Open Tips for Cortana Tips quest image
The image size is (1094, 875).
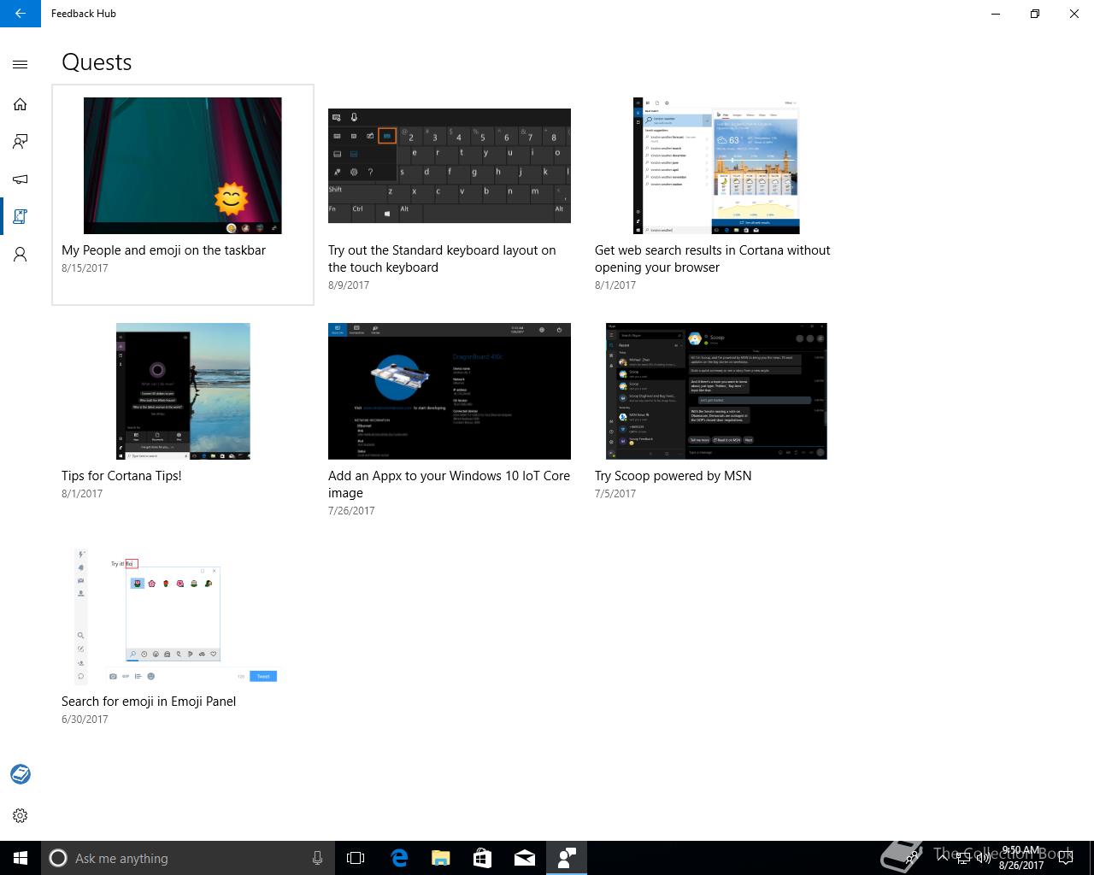coord(183,391)
